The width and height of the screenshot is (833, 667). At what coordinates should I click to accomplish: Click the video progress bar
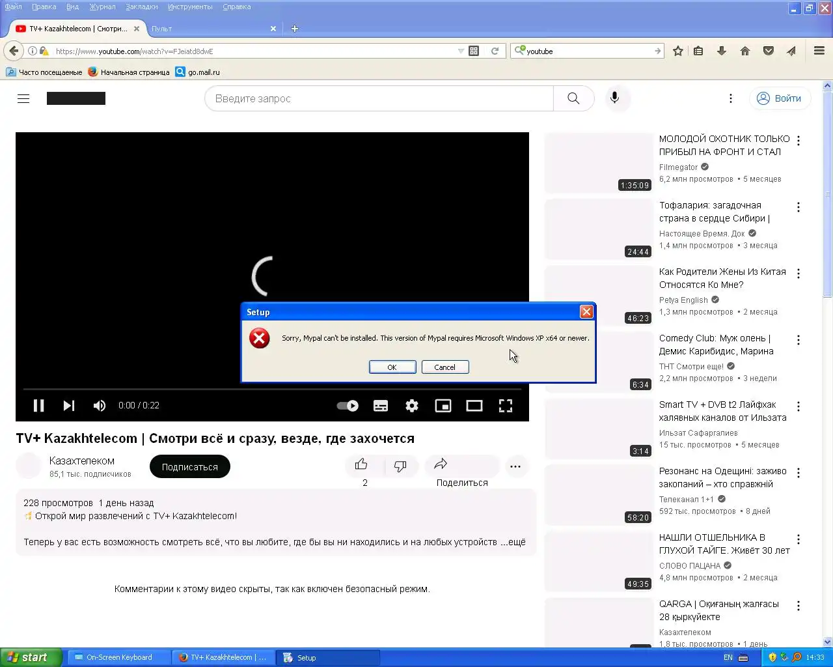pos(272,389)
